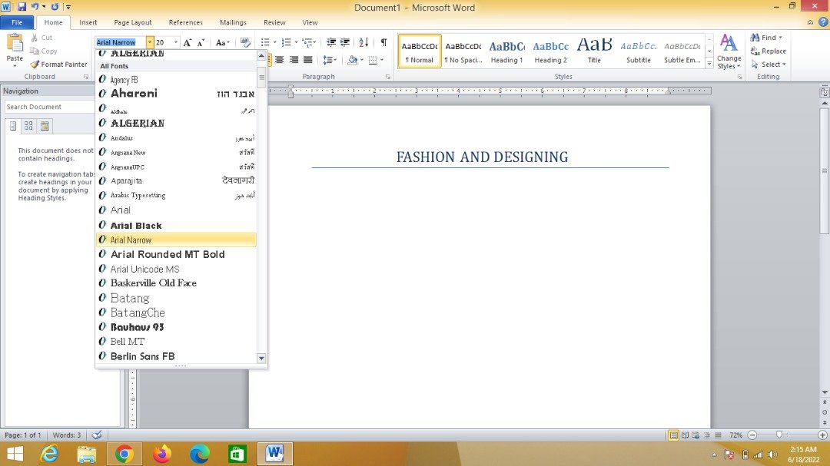The height and width of the screenshot is (466, 830).
Task: Switch to the References tab
Action: [x=185, y=22]
